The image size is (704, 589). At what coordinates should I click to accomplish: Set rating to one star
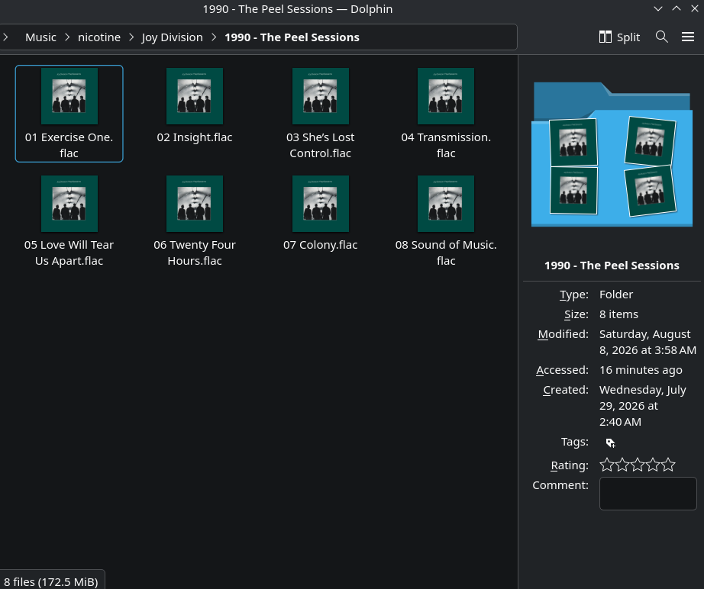point(606,465)
